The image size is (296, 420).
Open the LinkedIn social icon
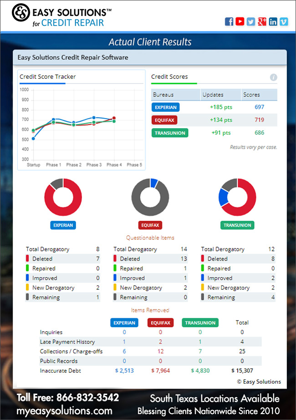[273, 21]
